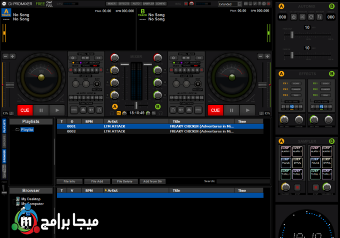The height and width of the screenshot is (238, 340).
Task: Select the Playlist folder in Playlists tree
Action: tap(27, 129)
